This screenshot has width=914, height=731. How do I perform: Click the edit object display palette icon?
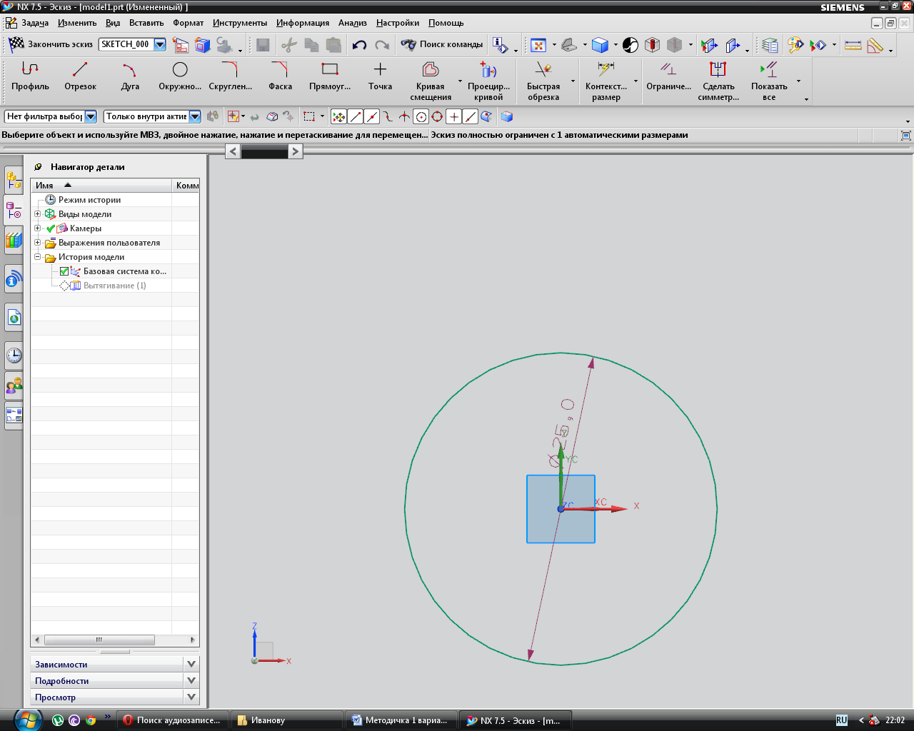(795, 45)
